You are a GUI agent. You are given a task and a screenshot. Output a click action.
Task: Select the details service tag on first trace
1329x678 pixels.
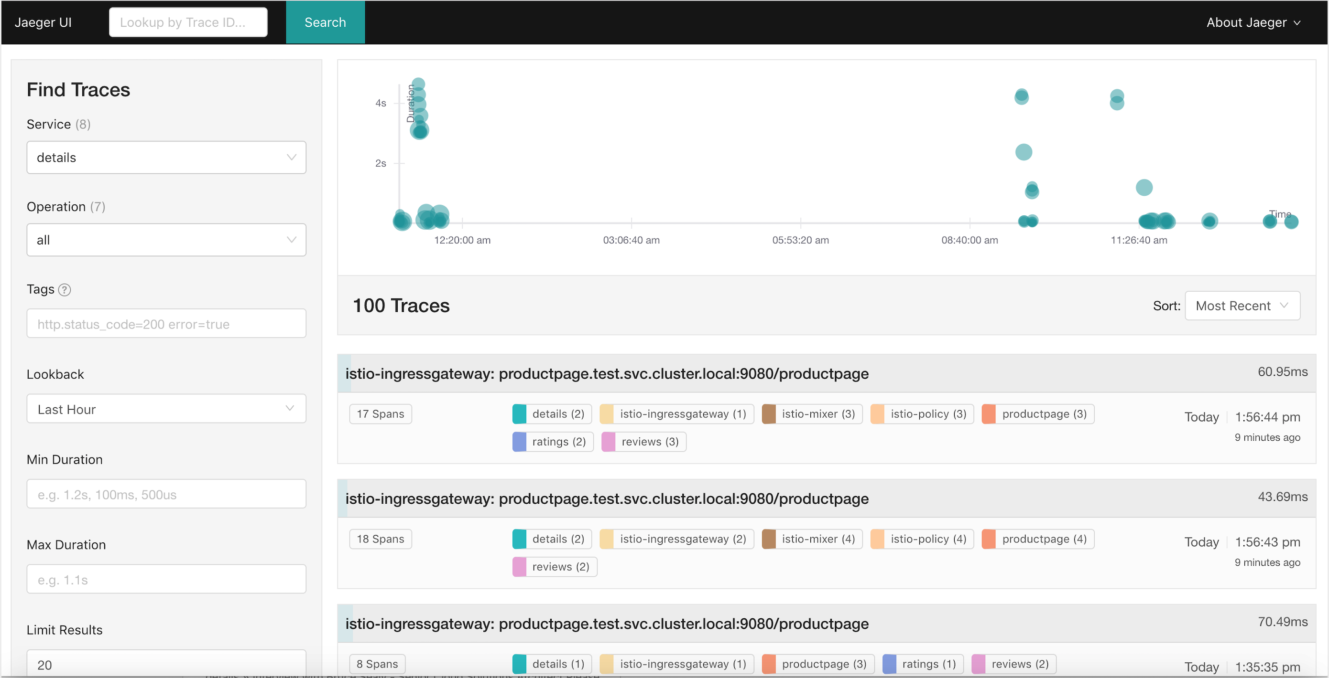pos(551,413)
